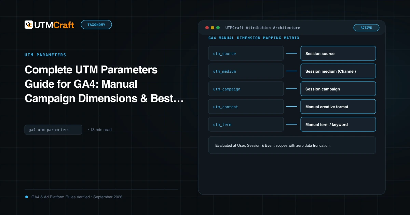
Task: Click the ACTIVE status badge
Action: coord(366,28)
